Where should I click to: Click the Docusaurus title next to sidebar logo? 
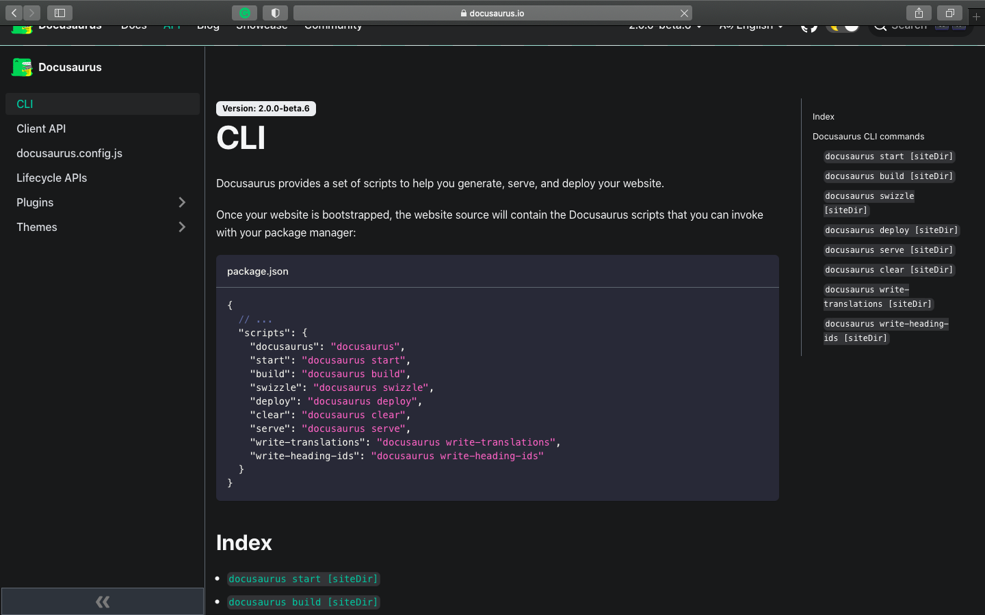[x=70, y=67]
